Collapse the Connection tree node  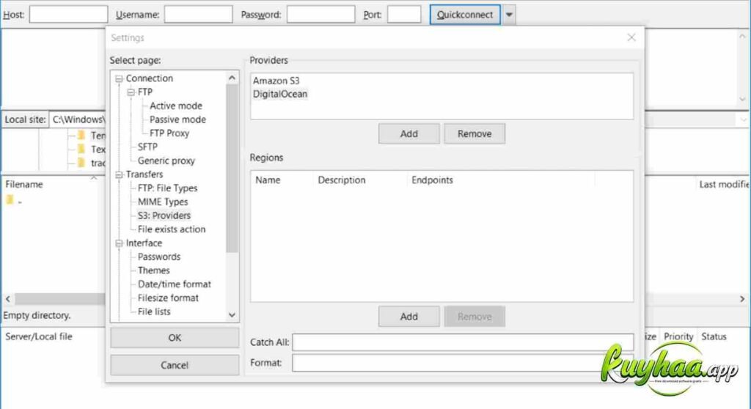click(x=119, y=78)
